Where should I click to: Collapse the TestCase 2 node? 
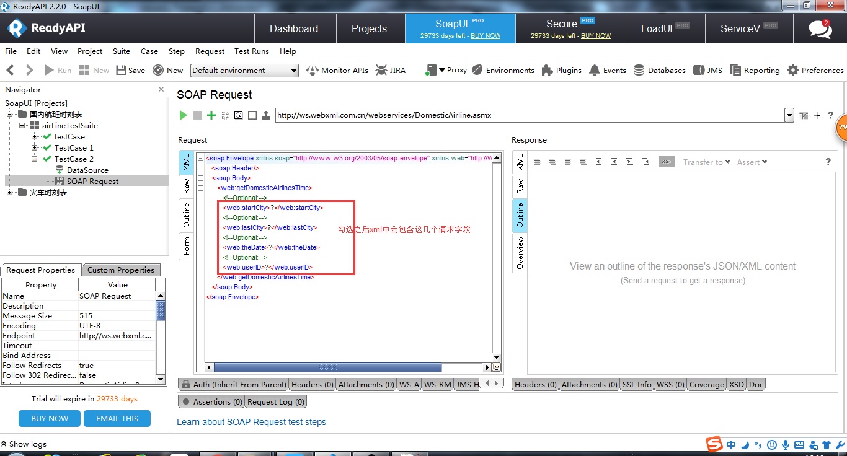(x=35, y=159)
